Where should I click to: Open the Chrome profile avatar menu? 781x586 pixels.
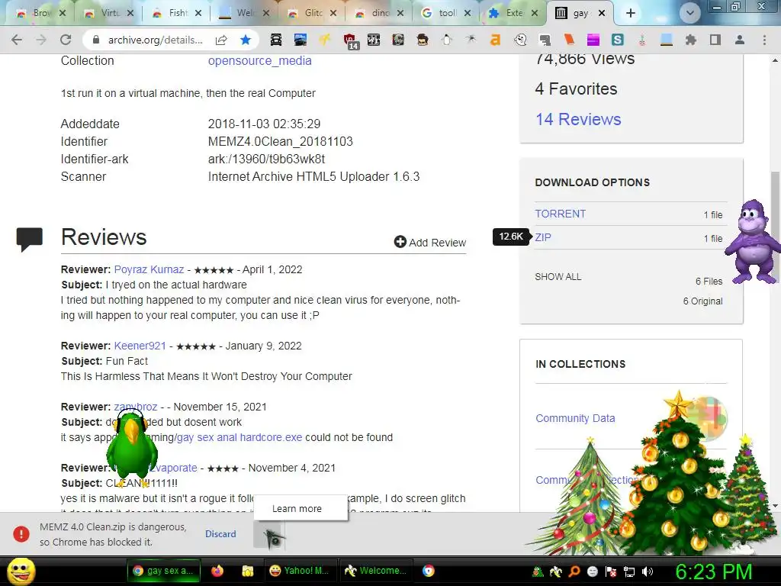coord(740,40)
